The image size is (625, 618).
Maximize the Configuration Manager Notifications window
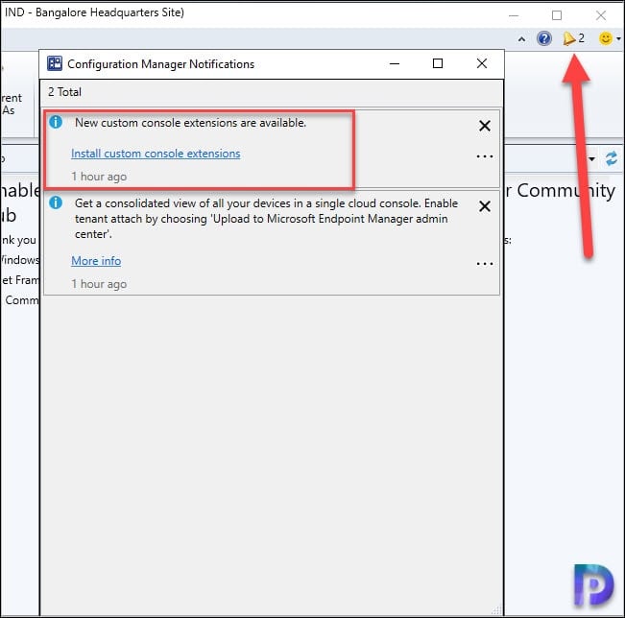click(x=438, y=63)
